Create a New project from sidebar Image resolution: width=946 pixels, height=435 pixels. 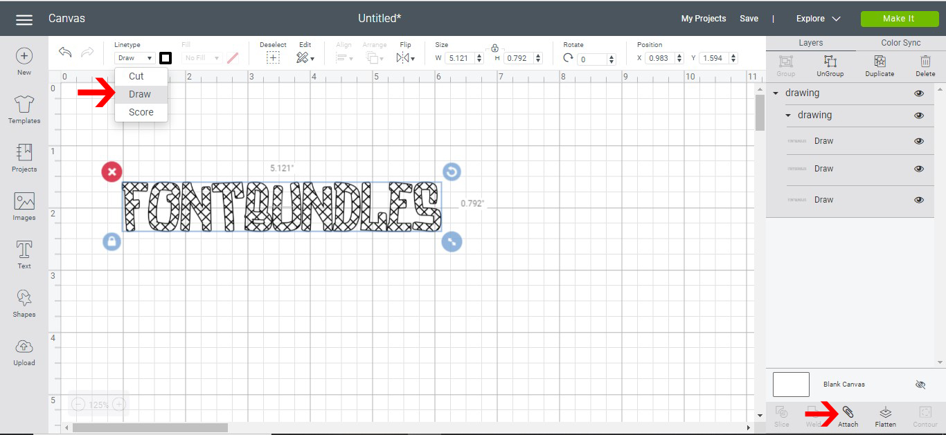click(x=24, y=62)
